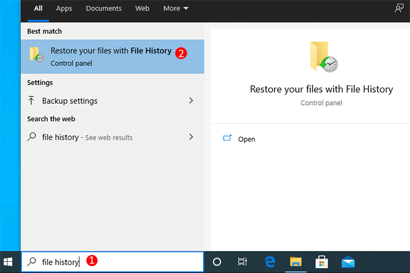The height and width of the screenshot is (273, 410).
Task: Click the web search magnifier icon
Action: pos(32,137)
